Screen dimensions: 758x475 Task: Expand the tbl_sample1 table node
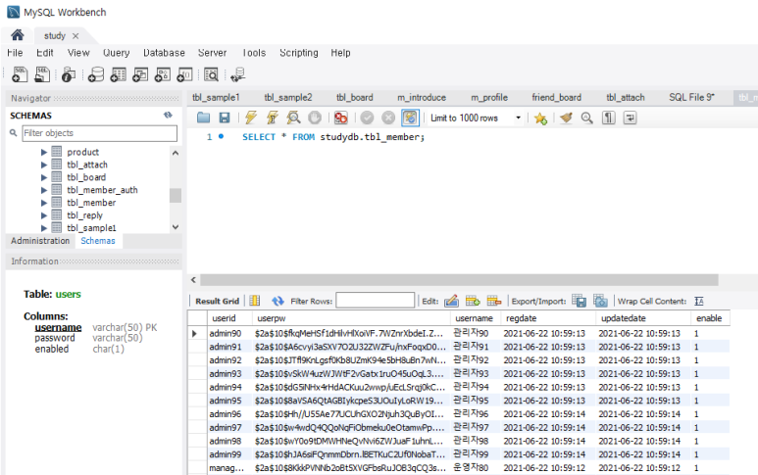click(44, 228)
